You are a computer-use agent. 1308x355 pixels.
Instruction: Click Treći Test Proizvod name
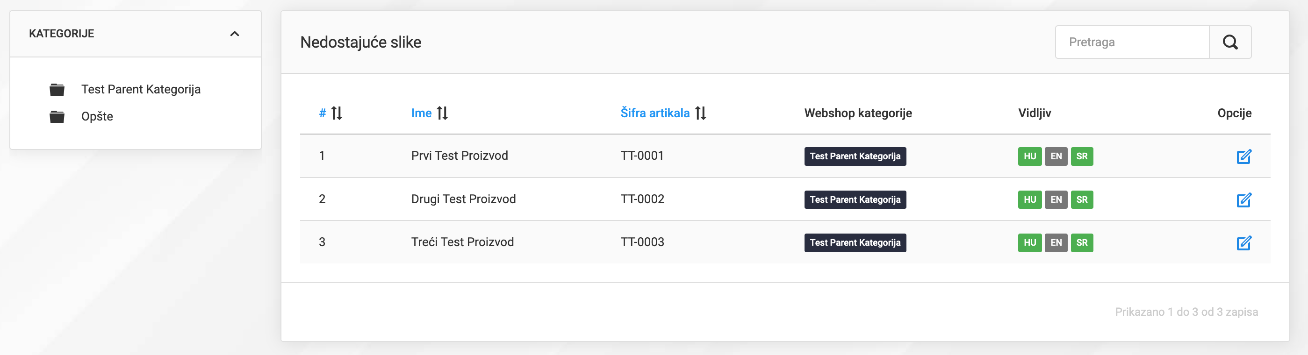(x=463, y=242)
